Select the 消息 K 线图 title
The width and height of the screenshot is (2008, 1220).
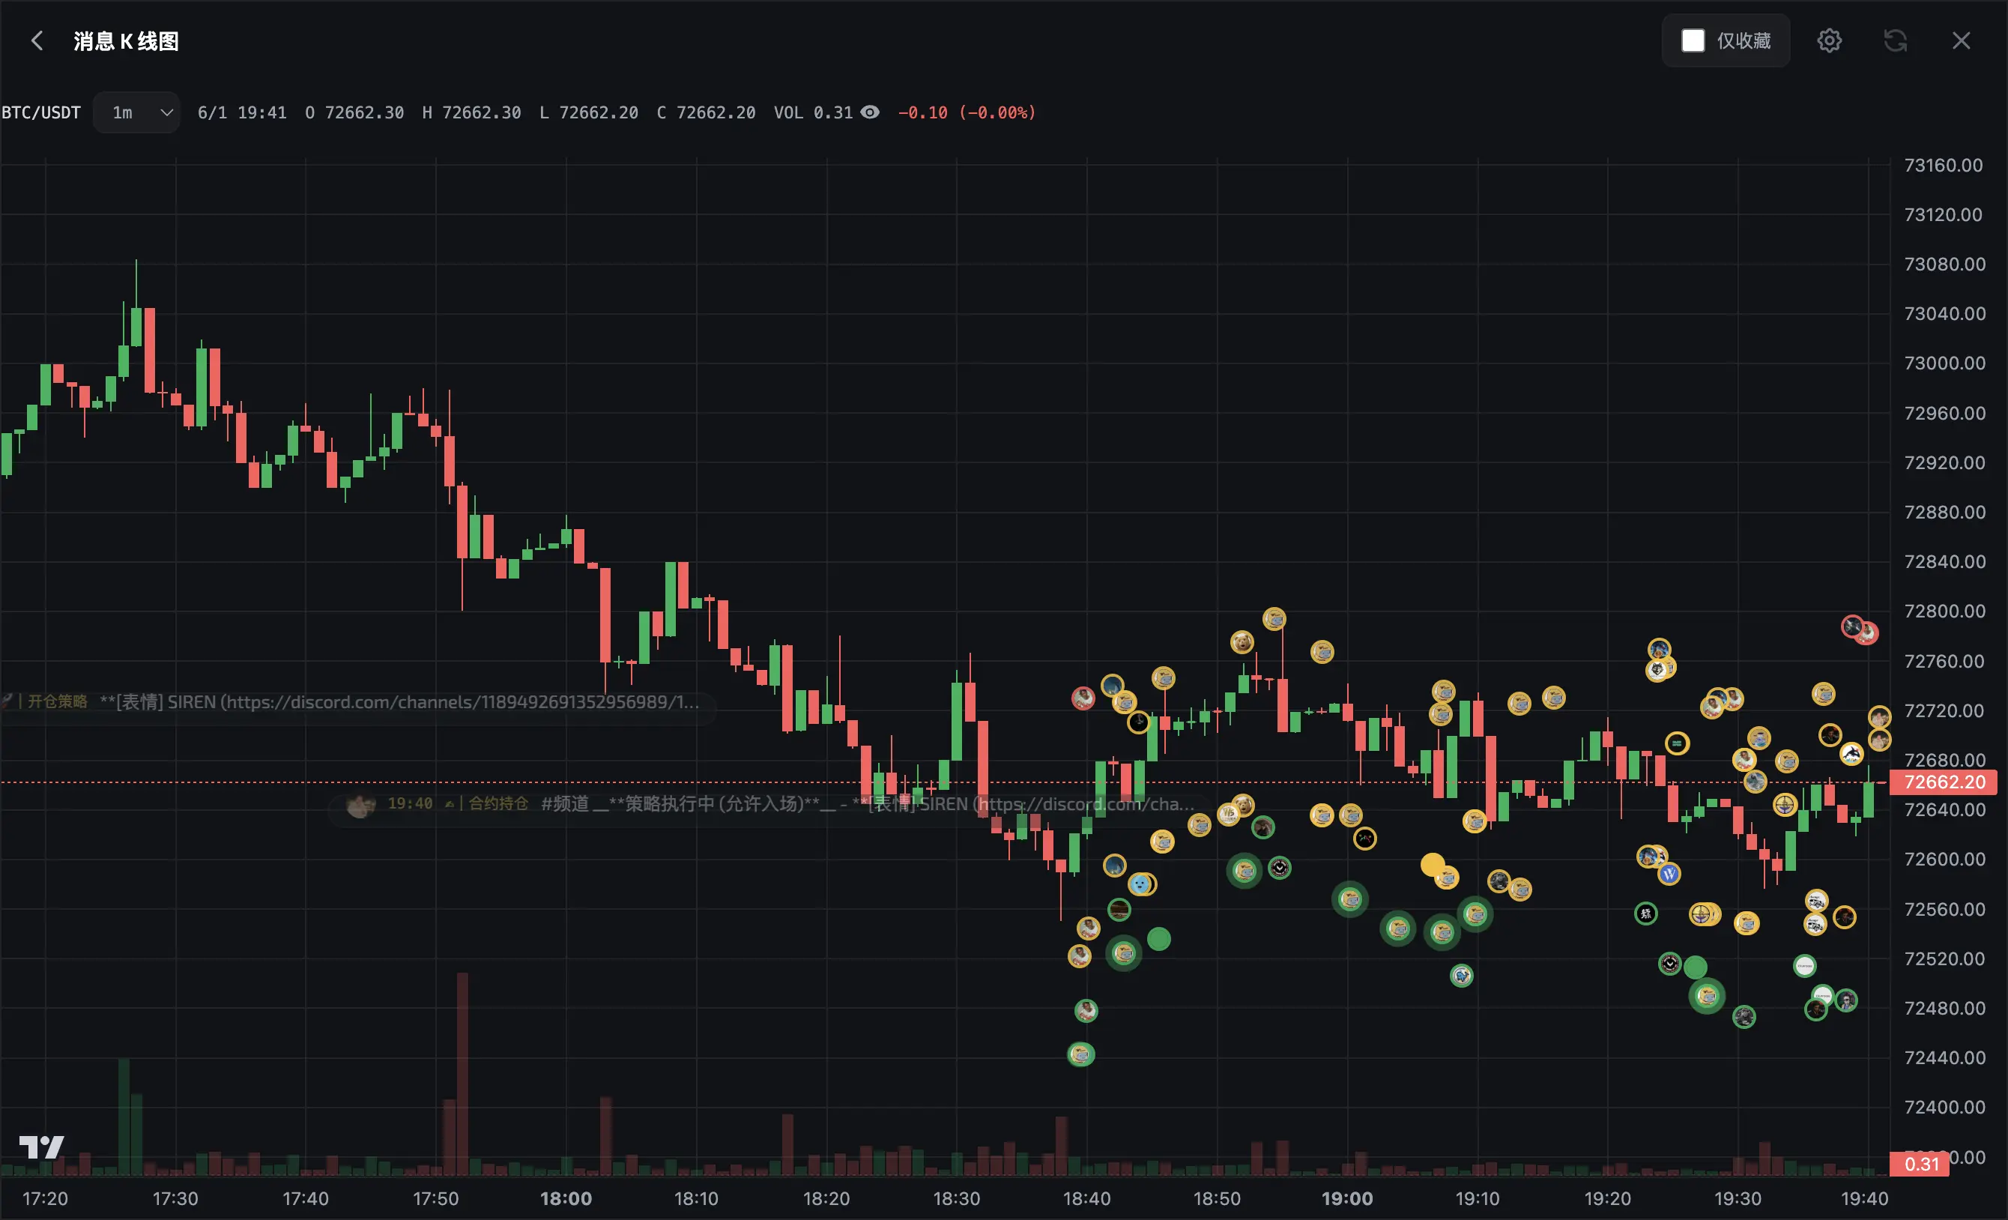127,40
